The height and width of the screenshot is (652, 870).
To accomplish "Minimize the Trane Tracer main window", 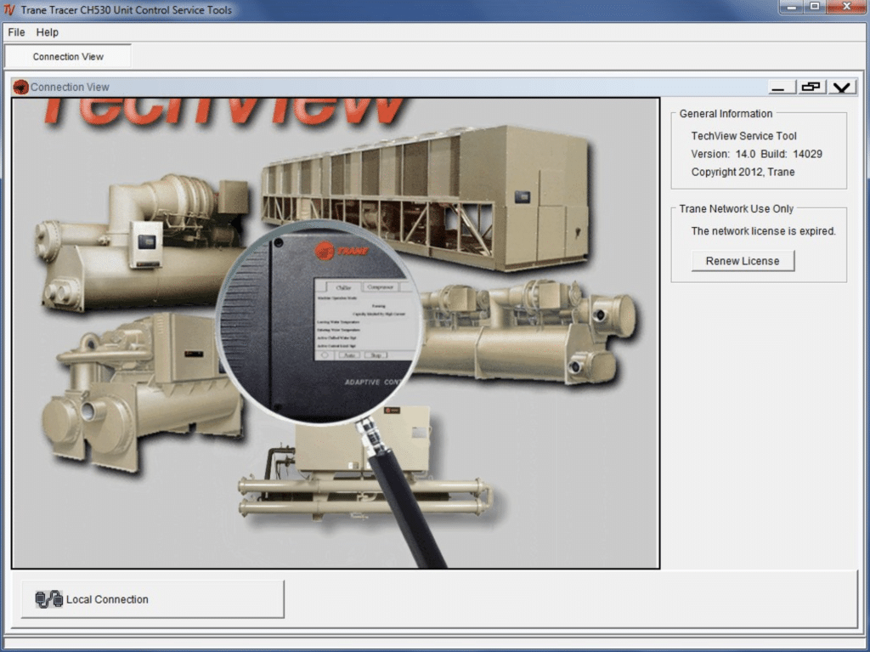I will 791,6.
